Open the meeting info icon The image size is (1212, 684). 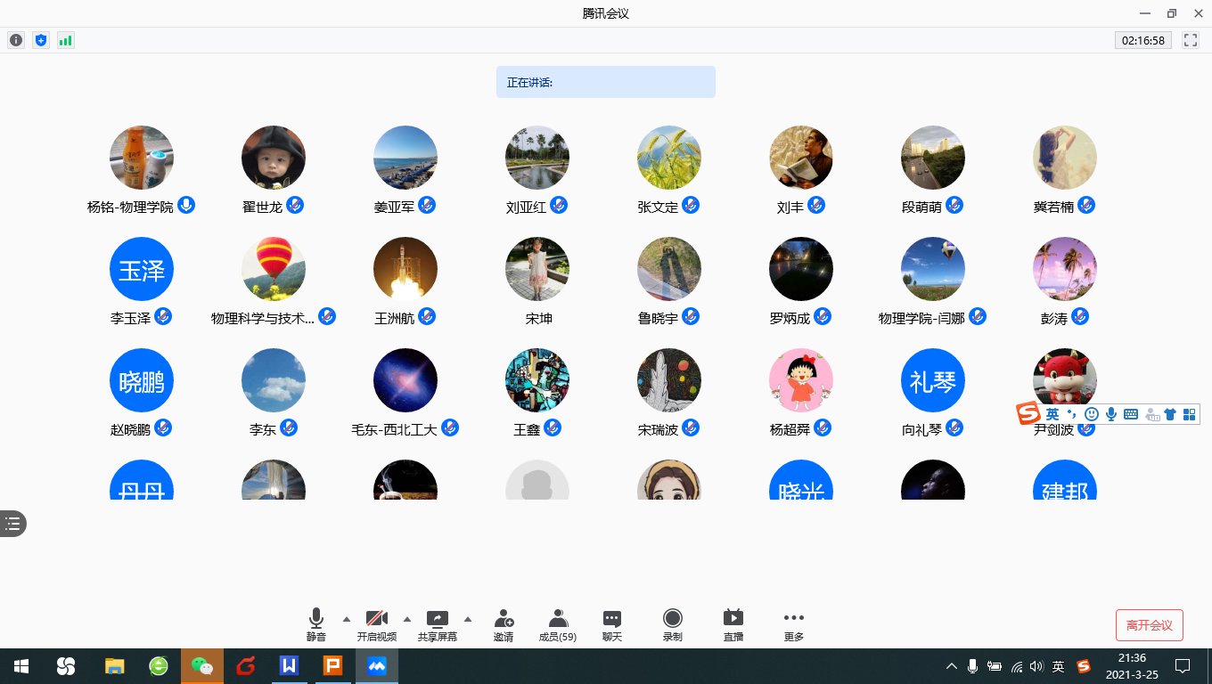point(16,40)
